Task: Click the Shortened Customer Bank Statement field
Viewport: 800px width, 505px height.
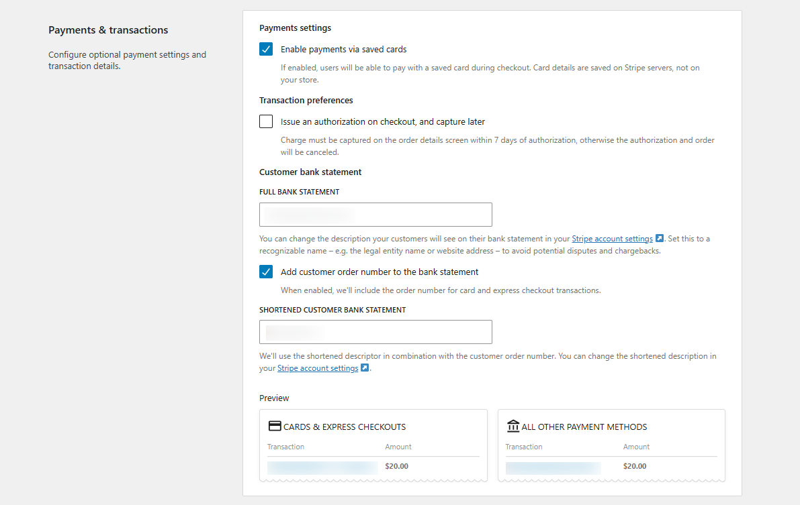Action: 375,332
